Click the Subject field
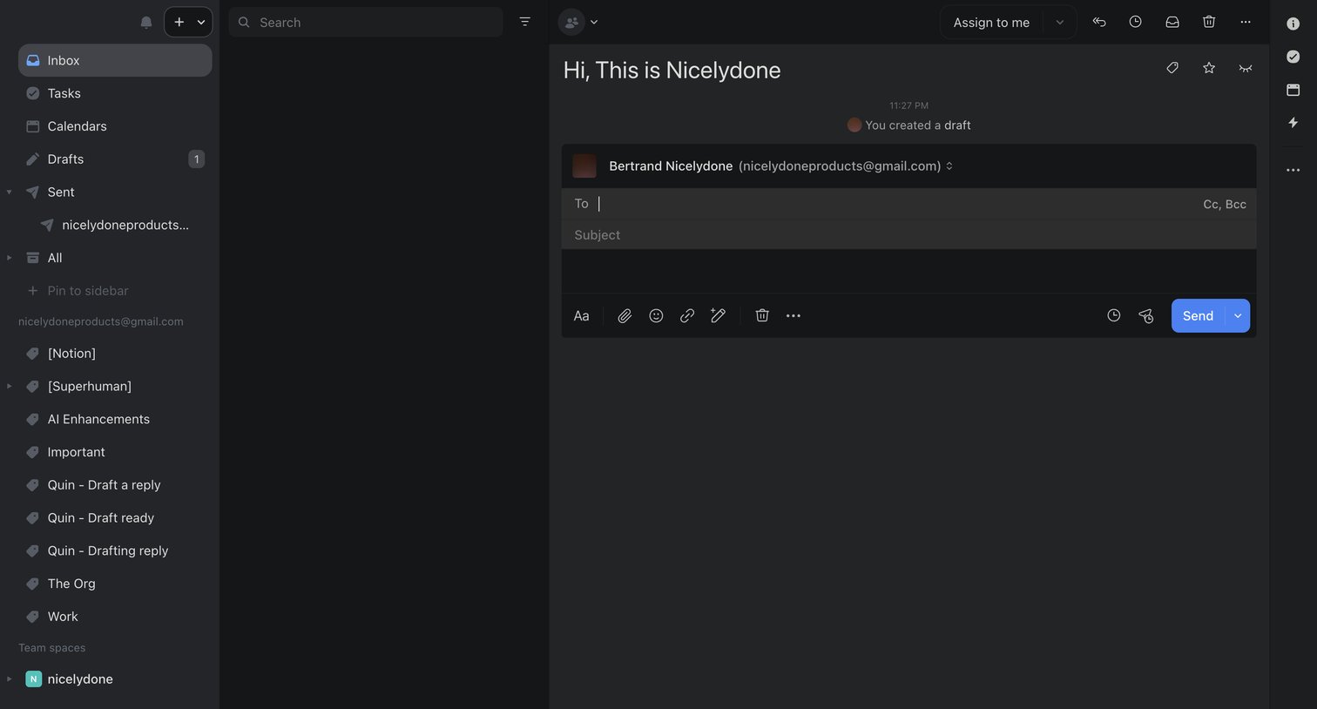The height and width of the screenshot is (709, 1317). click(908, 235)
